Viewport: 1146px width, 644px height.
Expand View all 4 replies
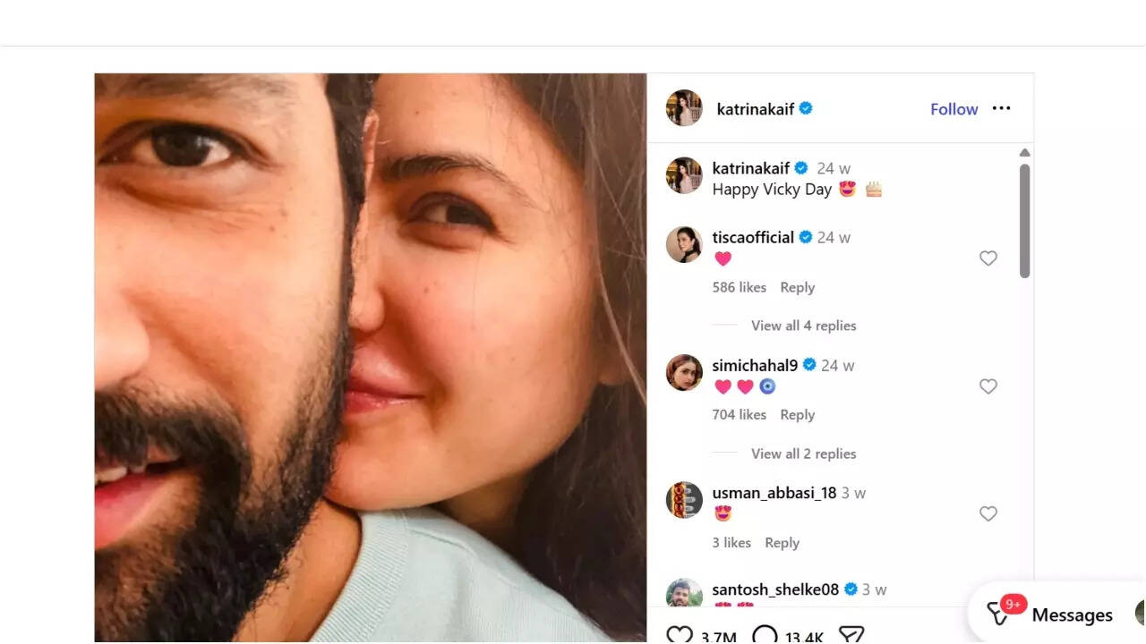(x=803, y=326)
